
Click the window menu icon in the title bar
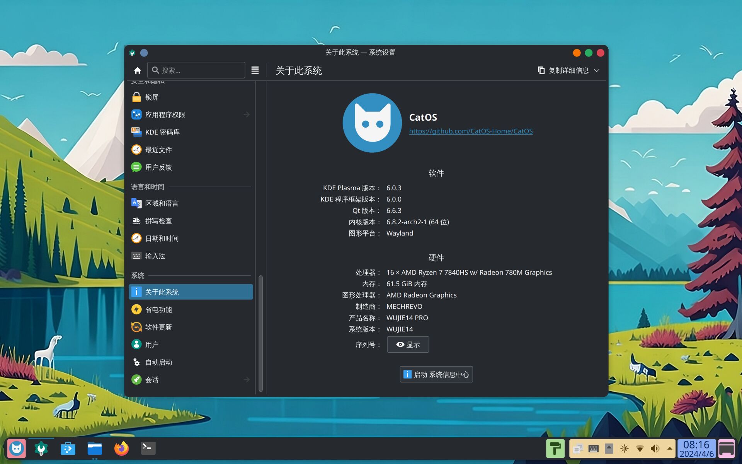(132, 53)
